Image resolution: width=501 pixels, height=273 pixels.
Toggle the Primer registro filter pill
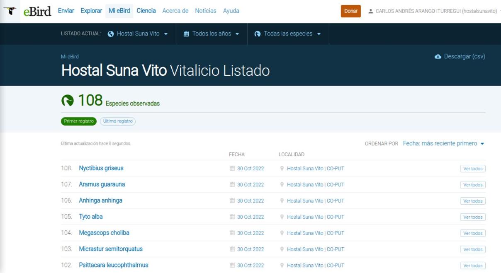[79, 121]
